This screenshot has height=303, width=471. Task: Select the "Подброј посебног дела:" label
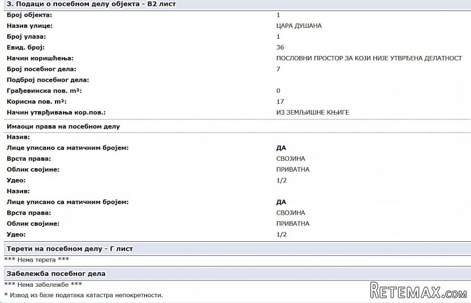(48, 80)
